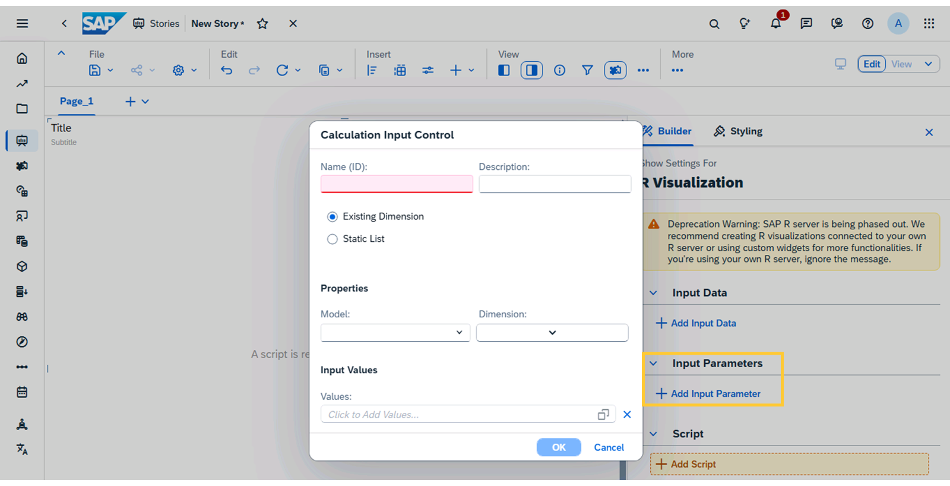Toggle the left side panel view

503,70
